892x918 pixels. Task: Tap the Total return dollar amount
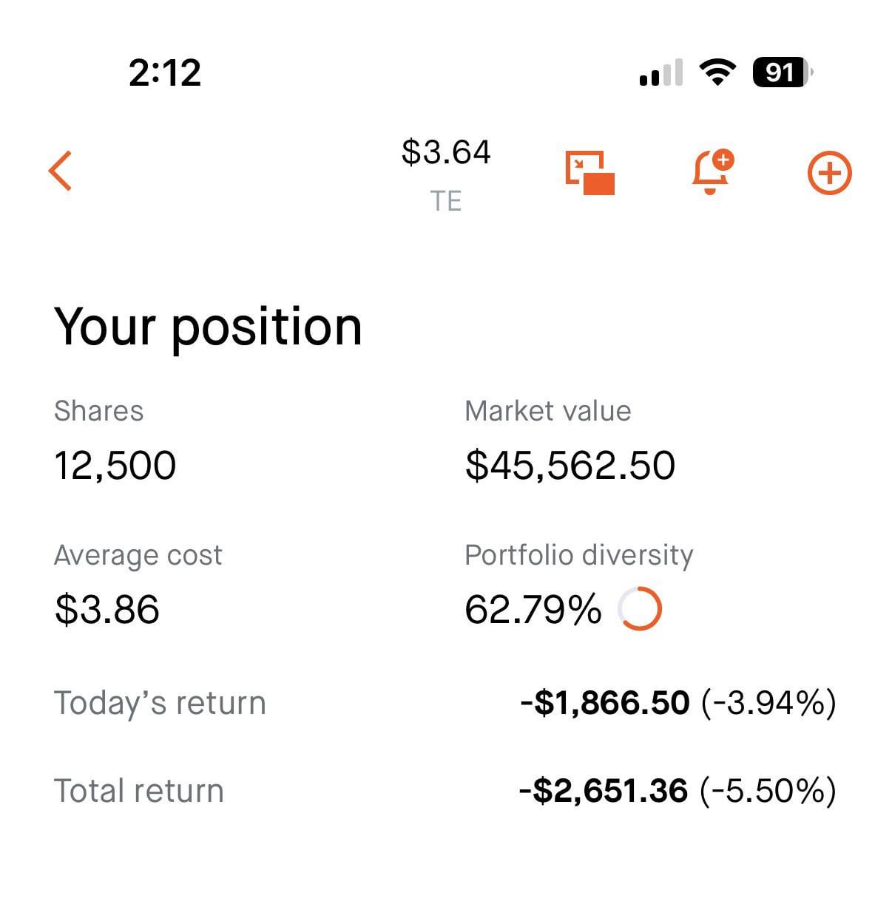tap(604, 791)
